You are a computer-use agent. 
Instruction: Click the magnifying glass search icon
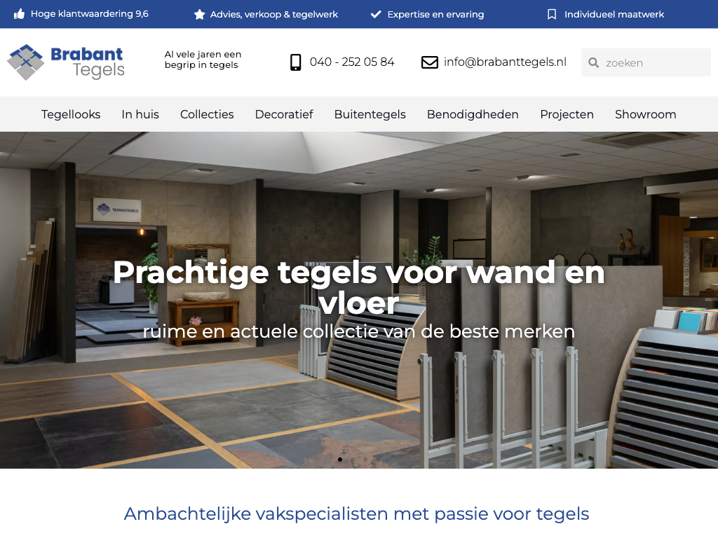pos(593,62)
